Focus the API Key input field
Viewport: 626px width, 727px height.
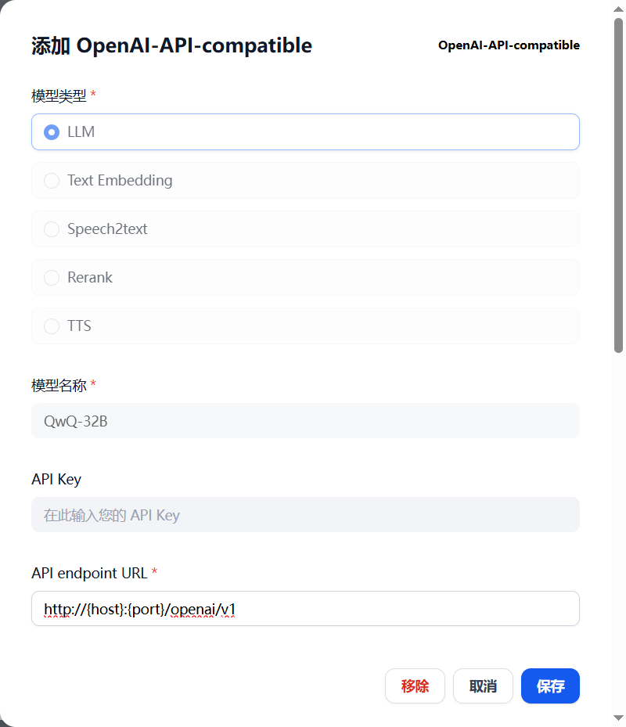tap(305, 515)
